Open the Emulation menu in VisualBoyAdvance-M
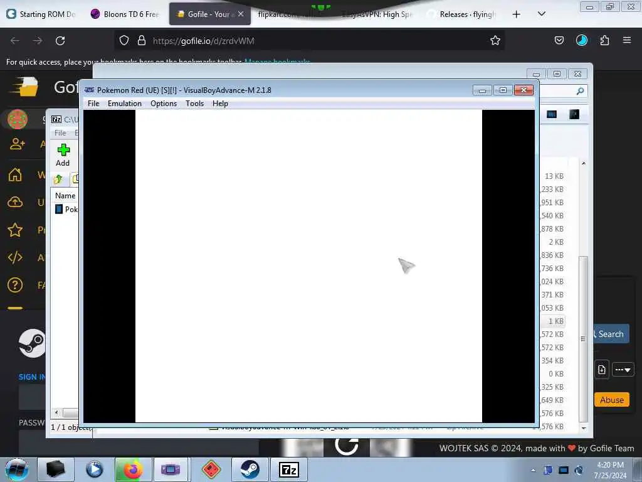The width and height of the screenshot is (642, 482). 125,104
